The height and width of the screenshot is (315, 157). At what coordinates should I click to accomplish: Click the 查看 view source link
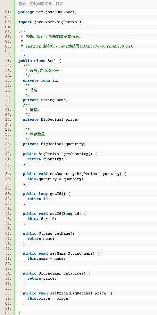click(x=22, y=4)
